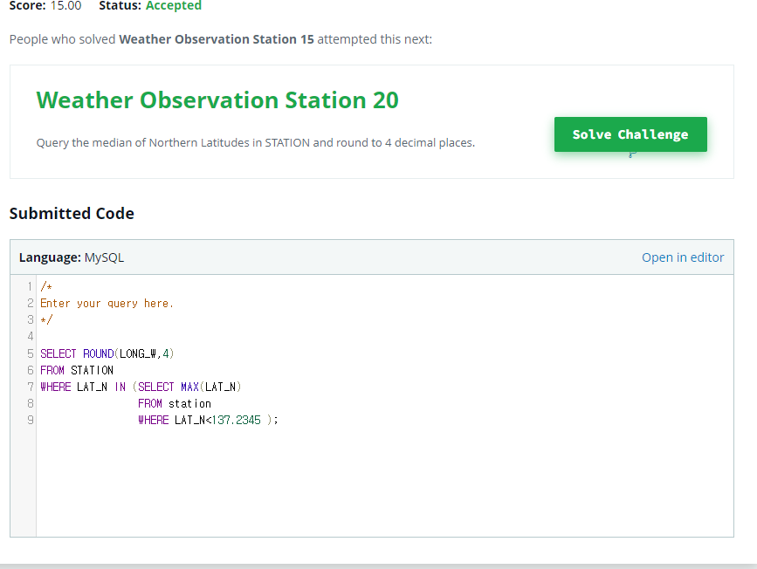Click the 137.2345 value in the code
The height and width of the screenshot is (569, 757).
(236, 420)
